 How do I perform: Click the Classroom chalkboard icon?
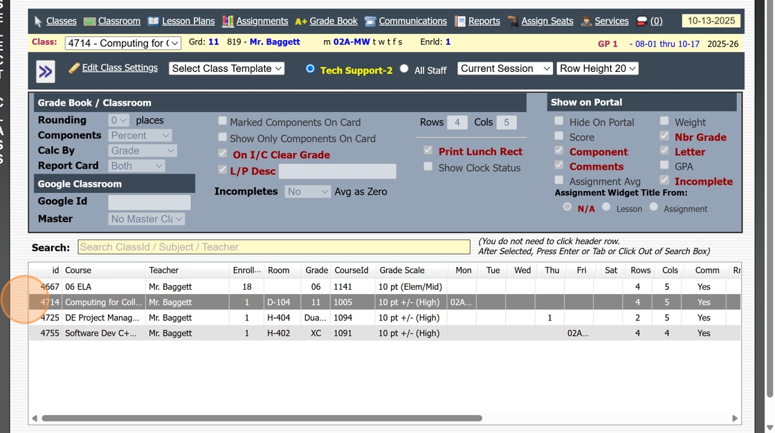89,21
